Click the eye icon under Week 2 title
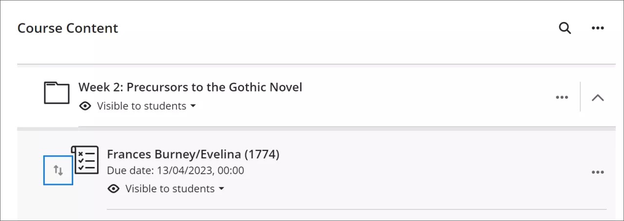Viewport: 624px width, 221px height. (x=85, y=106)
